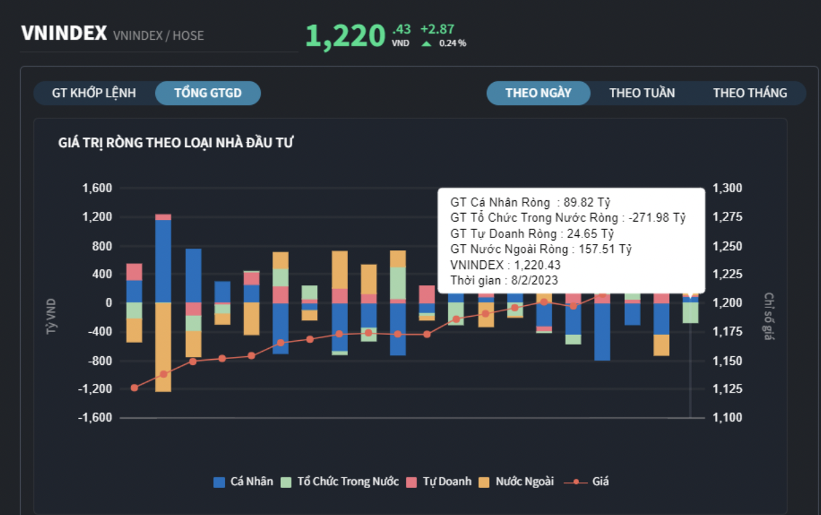Hide the Nước Ngoài series via its label

(525, 481)
